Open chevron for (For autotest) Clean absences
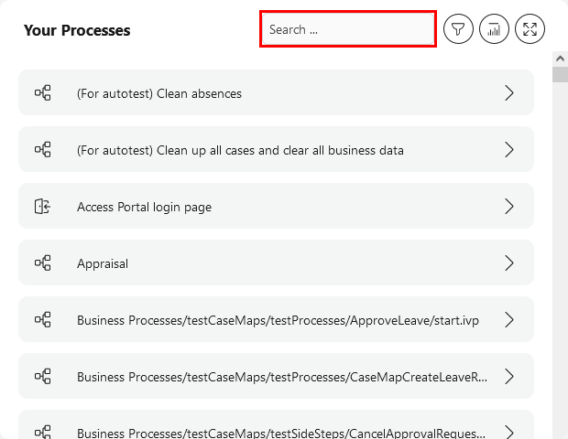 [509, 93]
